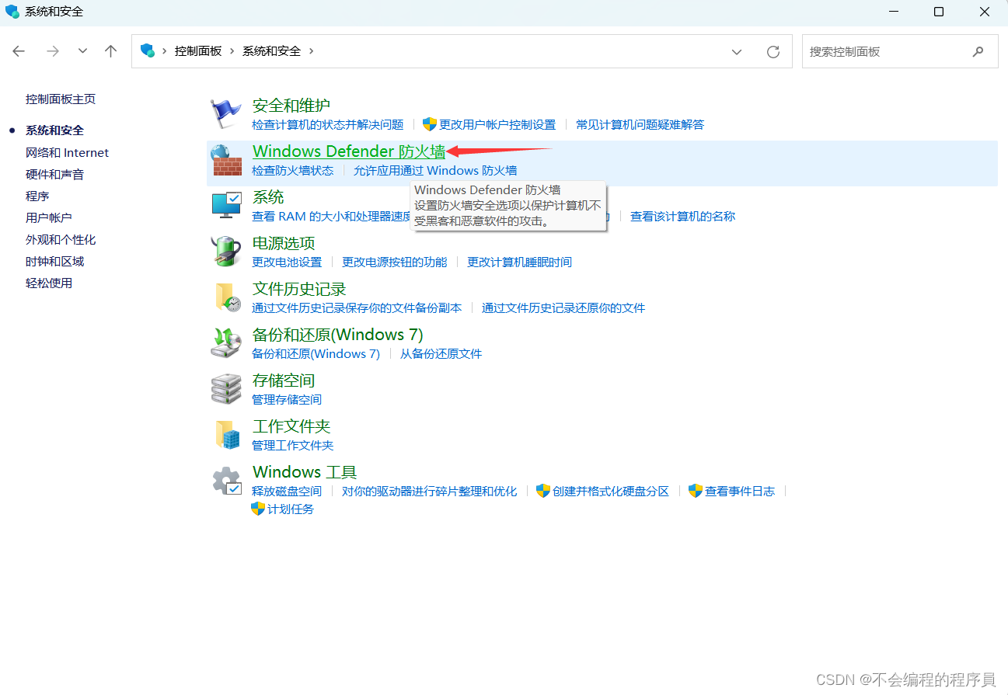Click 管理存储空间 link
This screenshot has width=1008, height=695.
287,400
